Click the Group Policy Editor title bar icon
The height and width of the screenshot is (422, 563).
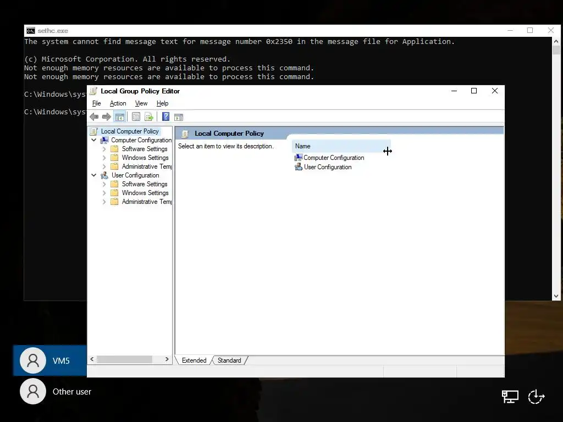[x=93, y=91]
